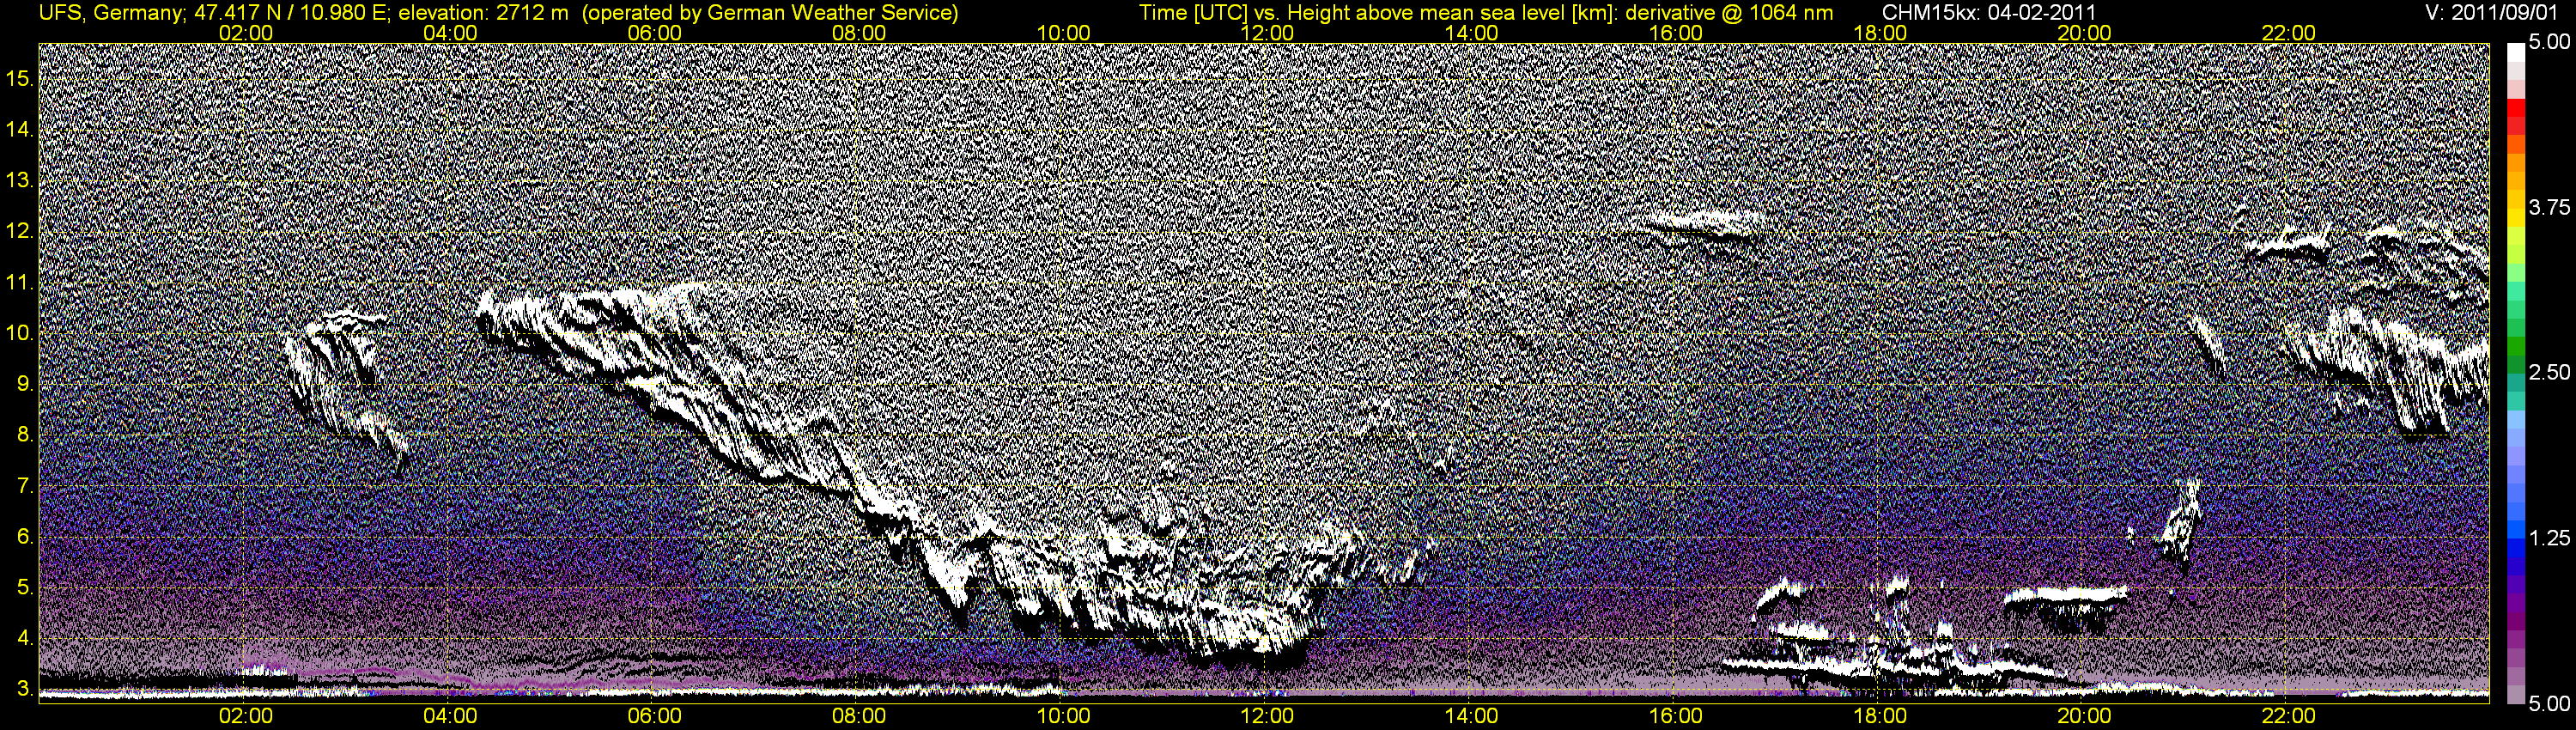Click the 'derivative @ 1064 nm' label
The image size is (2576, 730).
click(x=1729, y=13)
